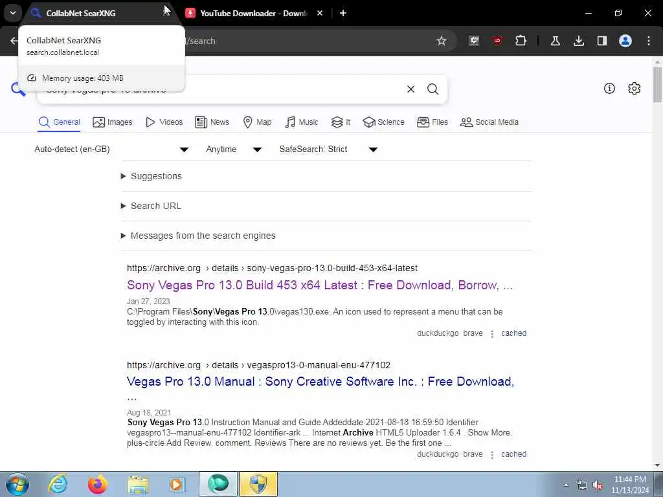The width and height of the screenshot is (663, 497).
Task: Open the profile avatar menu
Action: point(625,41)
